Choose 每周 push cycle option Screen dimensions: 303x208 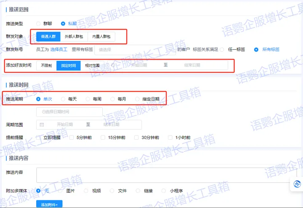(x=88, y=99)
